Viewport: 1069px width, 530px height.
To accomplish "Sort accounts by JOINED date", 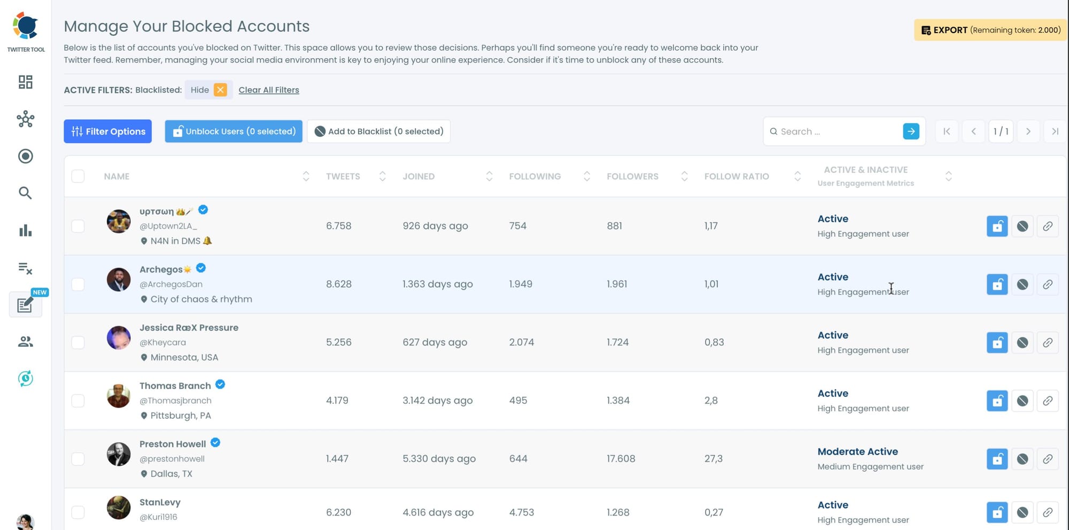I will (x=489, y=176).
